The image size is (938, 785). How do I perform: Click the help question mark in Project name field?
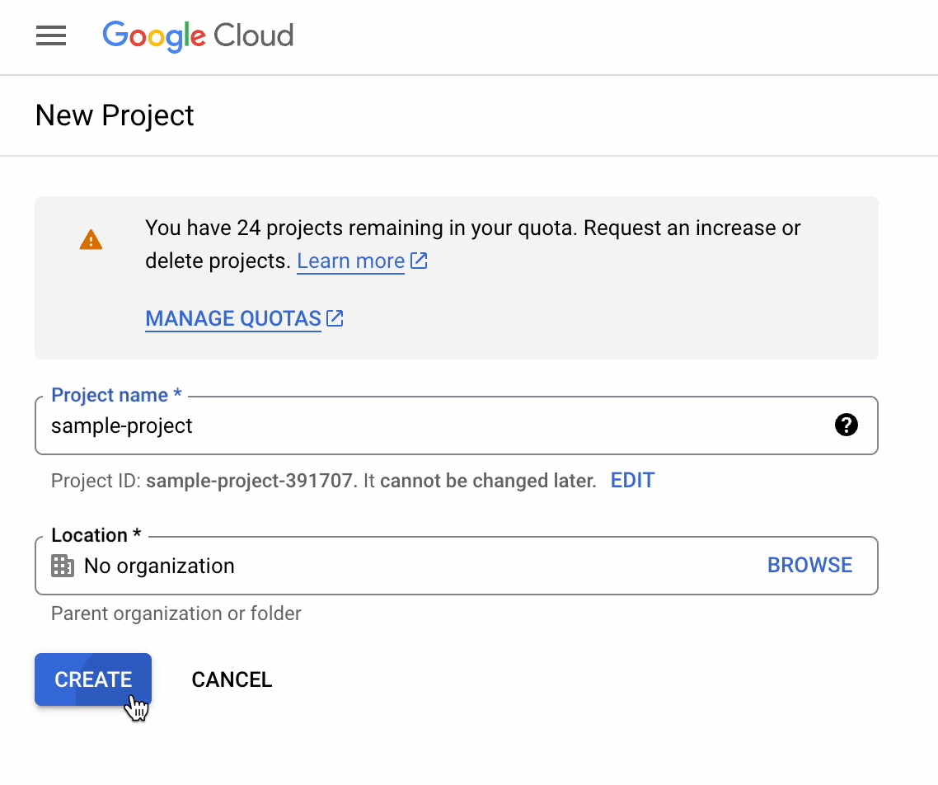847,425
